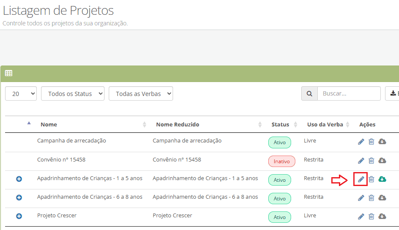Sort table by Status column

click(x=280, y=124)
